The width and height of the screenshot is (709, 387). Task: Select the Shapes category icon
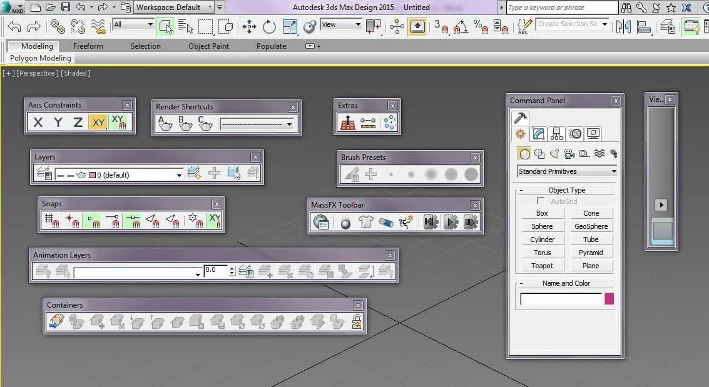pos(539,154)
